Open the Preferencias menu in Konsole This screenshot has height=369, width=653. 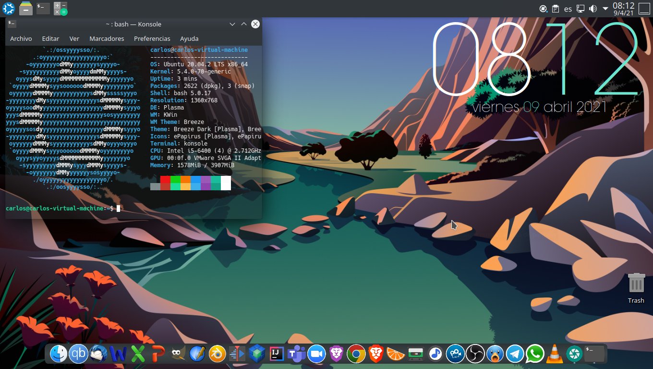point(152,38)
